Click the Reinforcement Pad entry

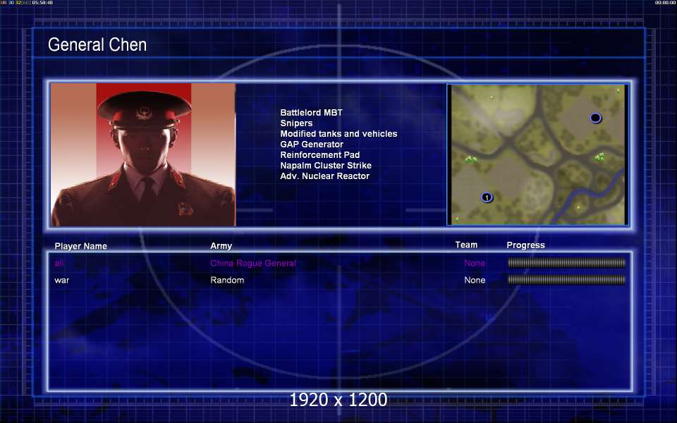(x=320, y=155)
